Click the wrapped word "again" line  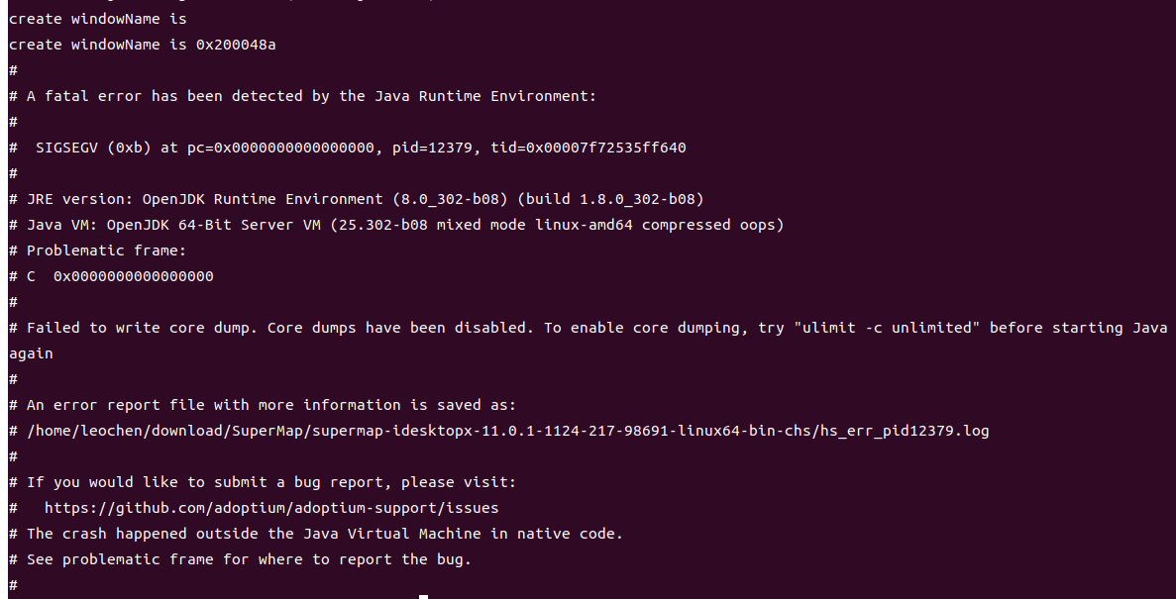pos(31,353)
